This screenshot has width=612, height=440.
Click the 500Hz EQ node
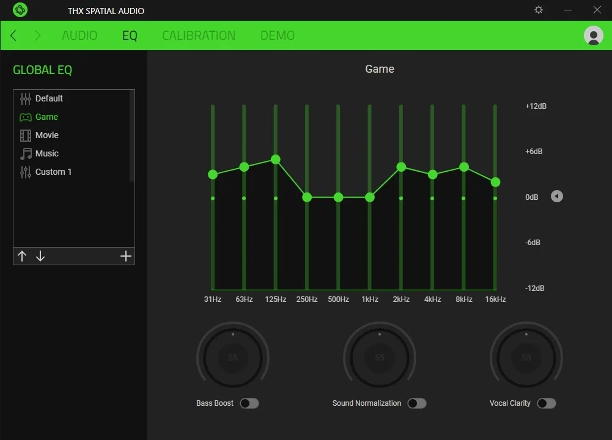pos(338,197)
